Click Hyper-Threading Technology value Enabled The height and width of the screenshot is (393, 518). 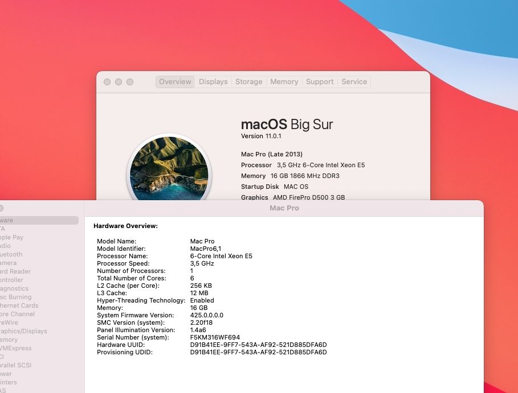click(x=202, y=301)
